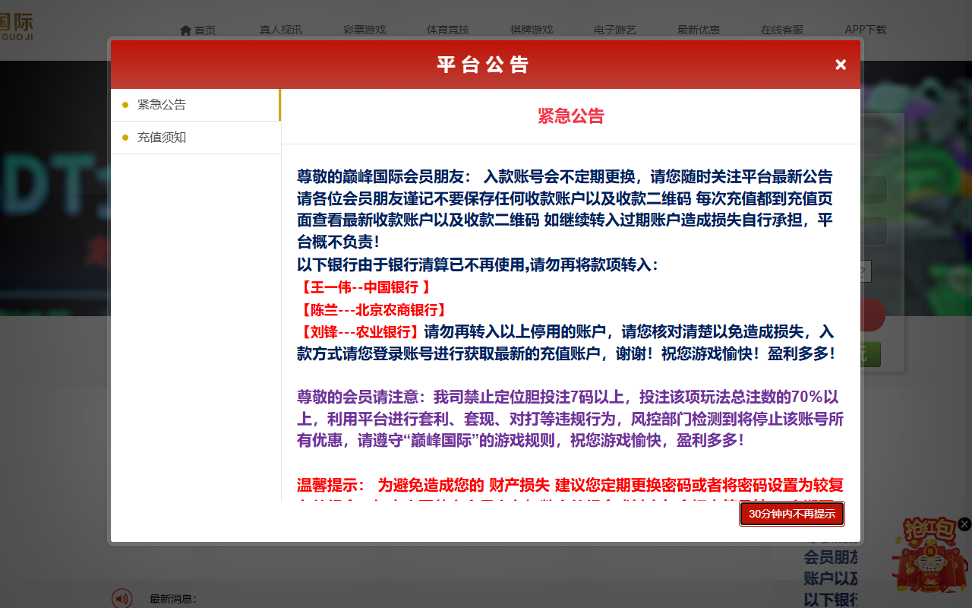
Task: Go to 首页 in the top navigation
Action: tap(205, 30)
